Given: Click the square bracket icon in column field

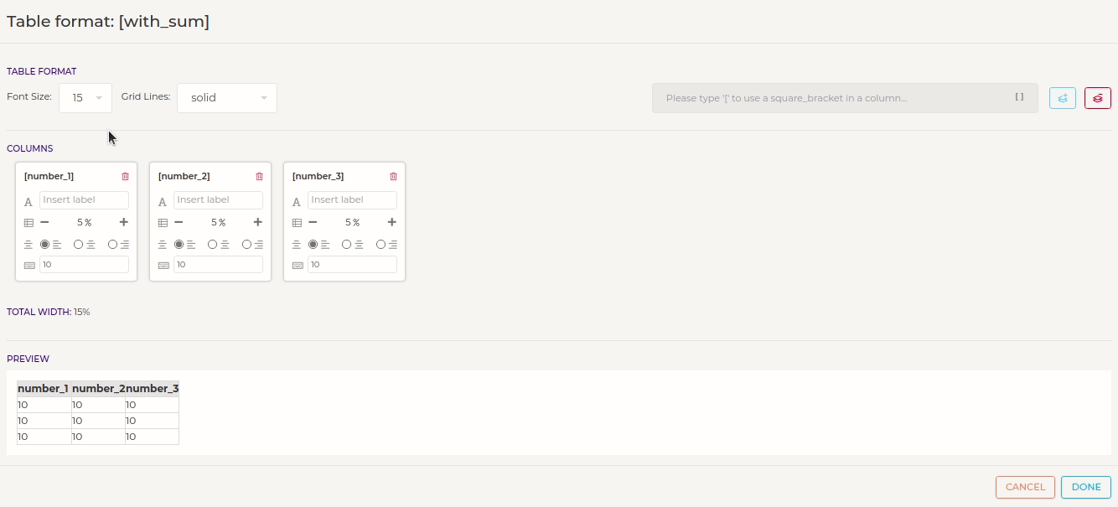Looking at the screenshot, I should point(1020,97).
